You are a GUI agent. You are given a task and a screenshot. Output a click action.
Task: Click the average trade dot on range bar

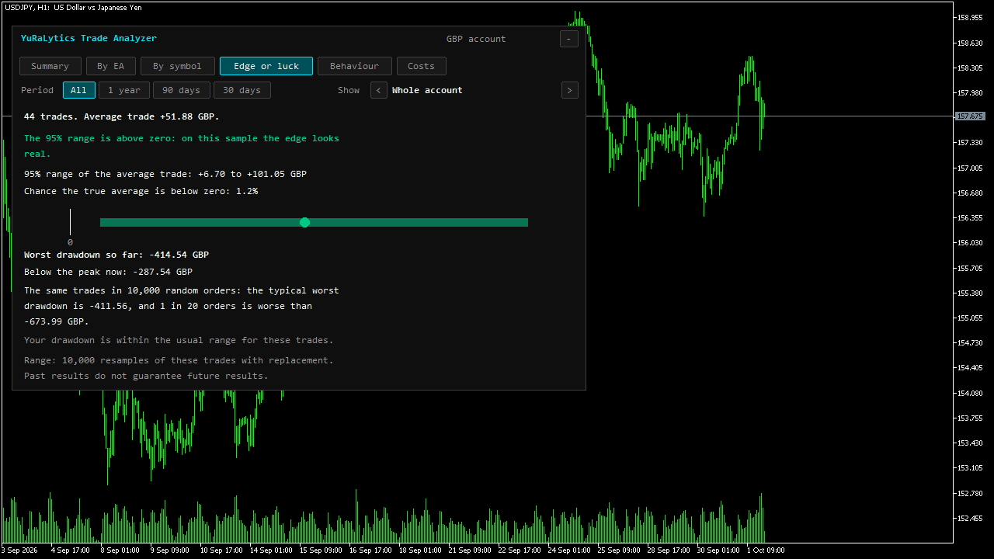tap(304, 223)
